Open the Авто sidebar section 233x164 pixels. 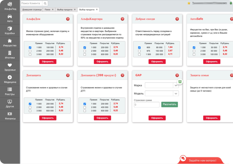tap(10, 19)
